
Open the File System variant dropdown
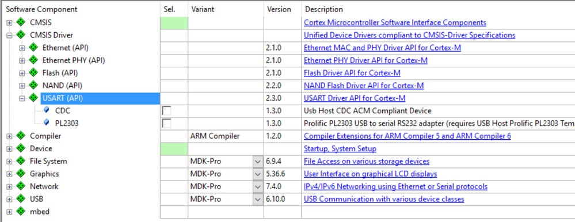(258, 161)
